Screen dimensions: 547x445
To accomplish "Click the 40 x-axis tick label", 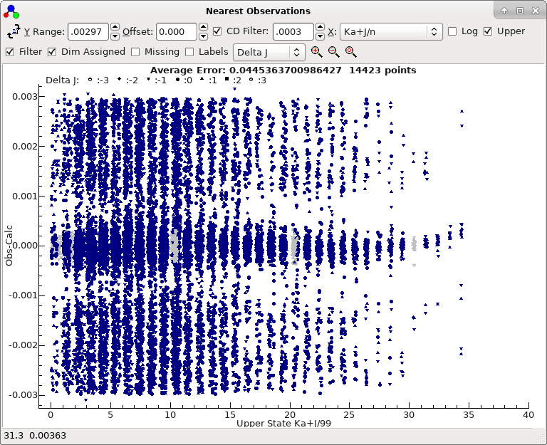I will [x=528, y=414].
